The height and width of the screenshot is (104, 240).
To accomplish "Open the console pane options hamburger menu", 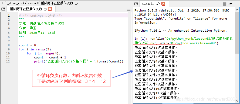I will (236, 4).
